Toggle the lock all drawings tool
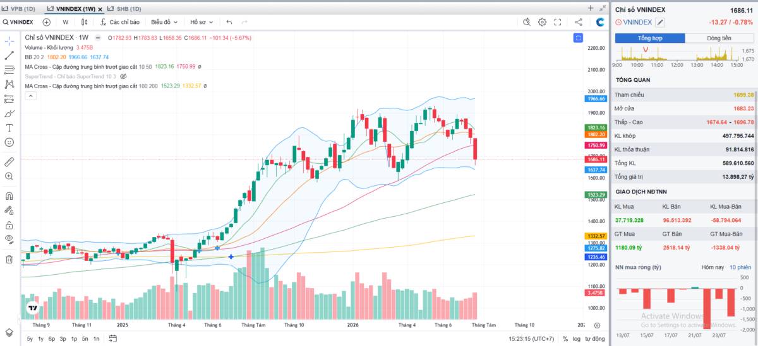This screenshot has width=758, height=346. [9, 225]
